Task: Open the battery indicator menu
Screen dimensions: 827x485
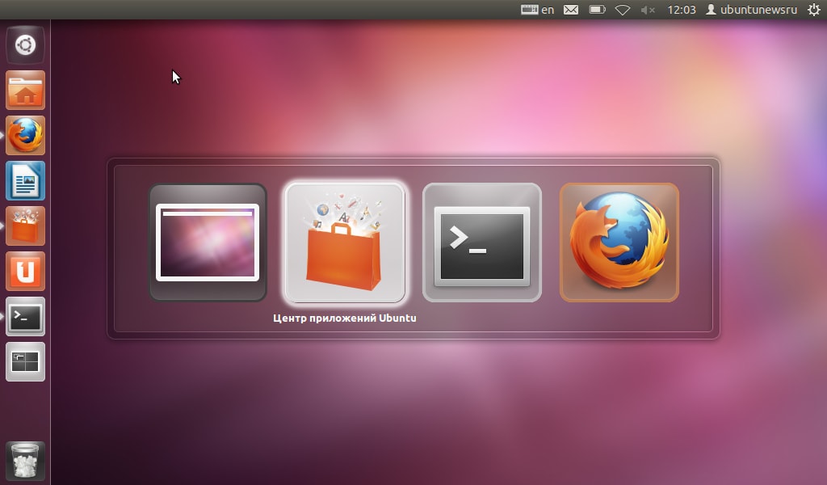Action: [597, 10]
